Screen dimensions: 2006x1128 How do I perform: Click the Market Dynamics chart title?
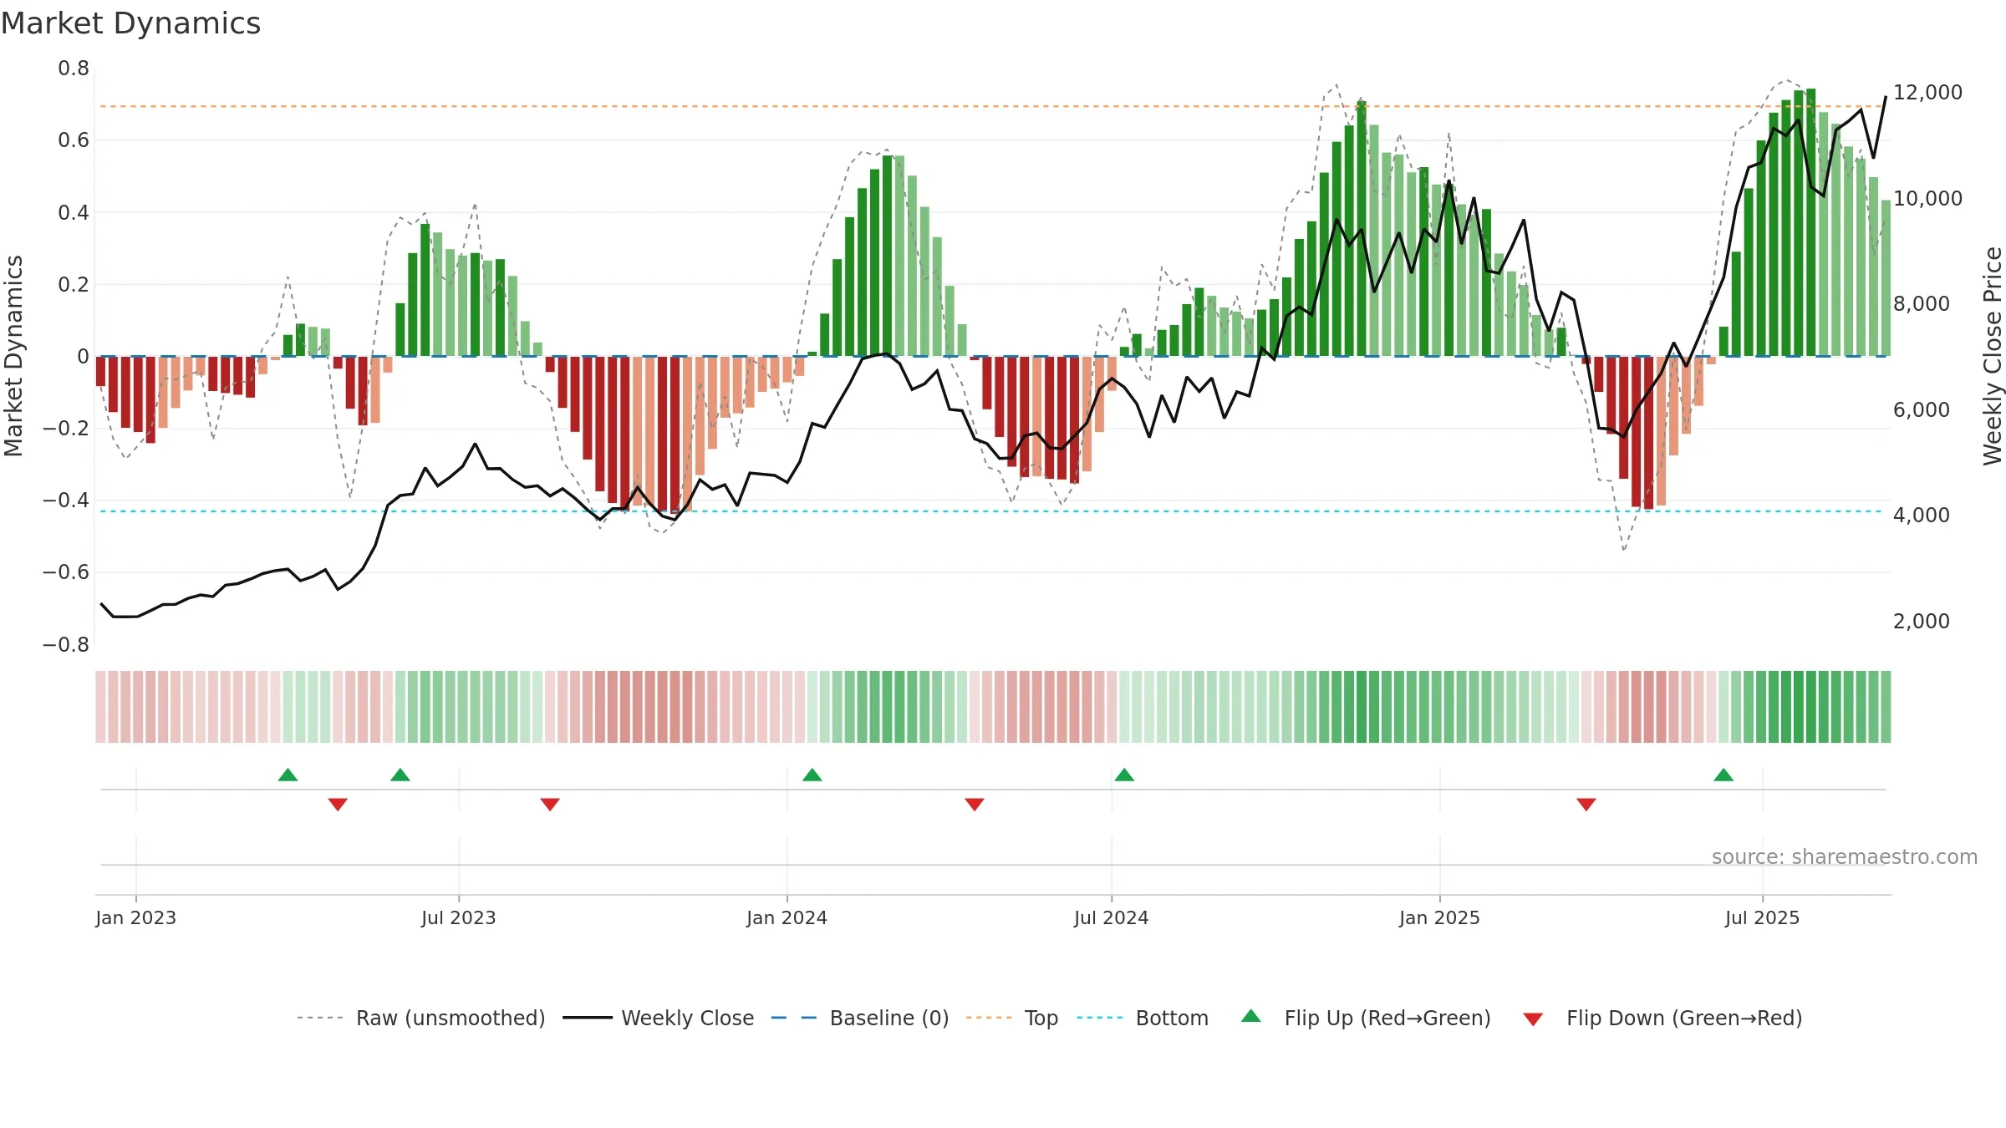pos(131,23)
